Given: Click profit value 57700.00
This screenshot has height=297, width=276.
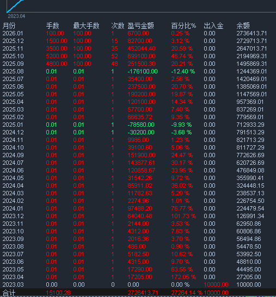Looking at the screenshot, I should pyautogui.click(x=140, y=109).
